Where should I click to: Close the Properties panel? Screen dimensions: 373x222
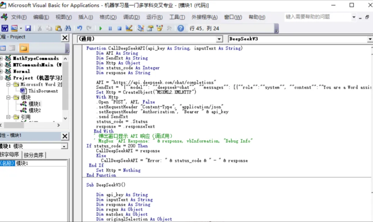(65, 136)
